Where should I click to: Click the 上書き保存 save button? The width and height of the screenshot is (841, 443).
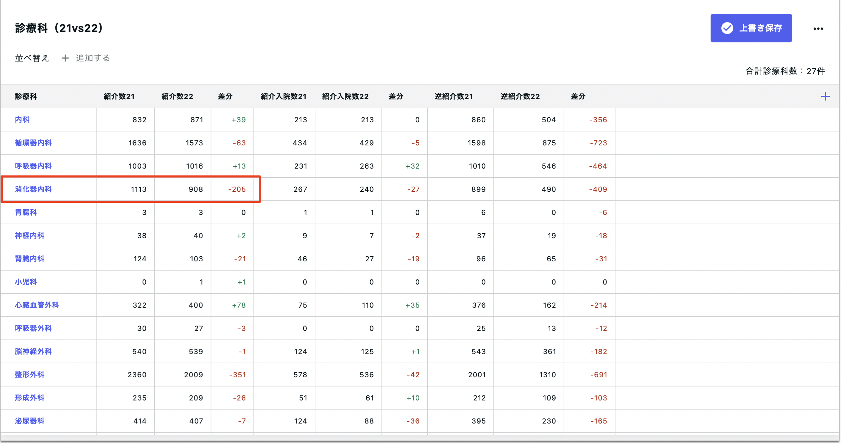coord(751,28)
